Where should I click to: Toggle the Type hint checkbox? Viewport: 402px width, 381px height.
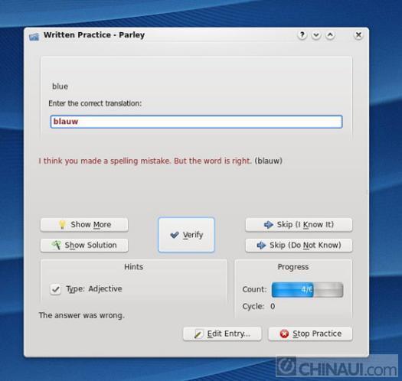tap(55, 289)
